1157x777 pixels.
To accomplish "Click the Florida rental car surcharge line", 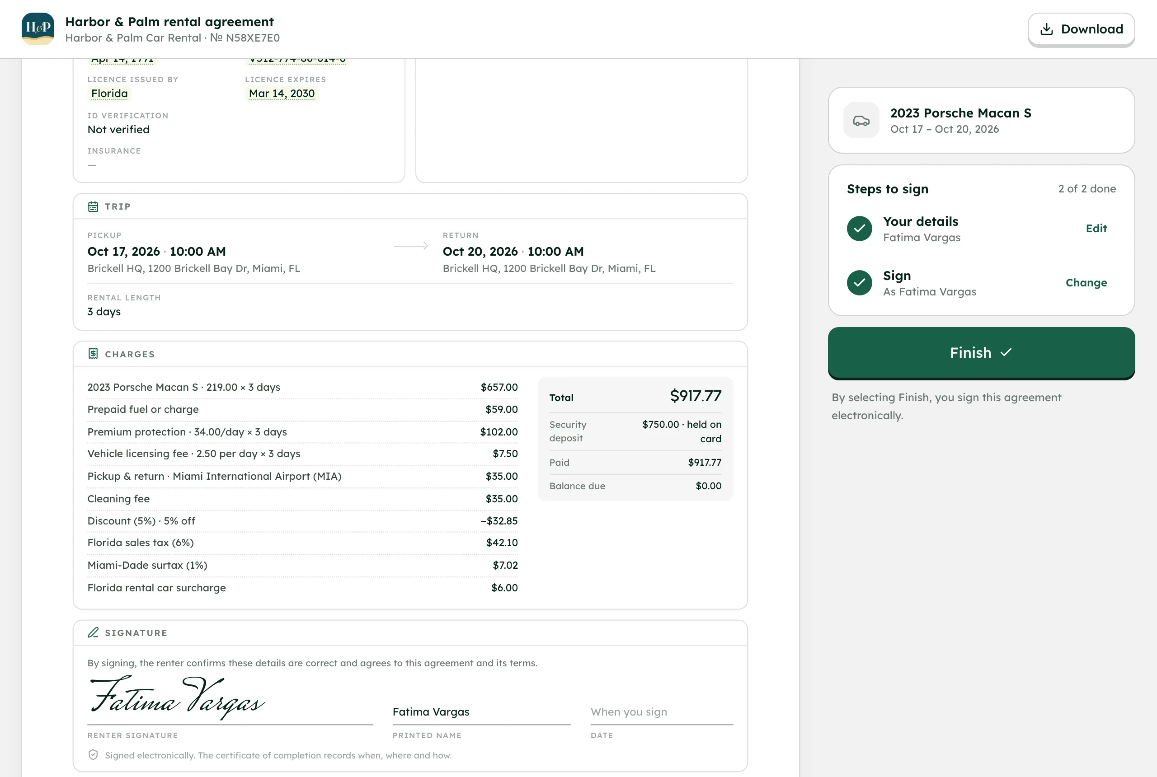I will click(x=302, y=588).
